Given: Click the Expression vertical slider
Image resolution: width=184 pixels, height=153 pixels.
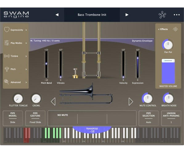Looking at the screenshot, I should pyautogui.click(x=137, y=65).
